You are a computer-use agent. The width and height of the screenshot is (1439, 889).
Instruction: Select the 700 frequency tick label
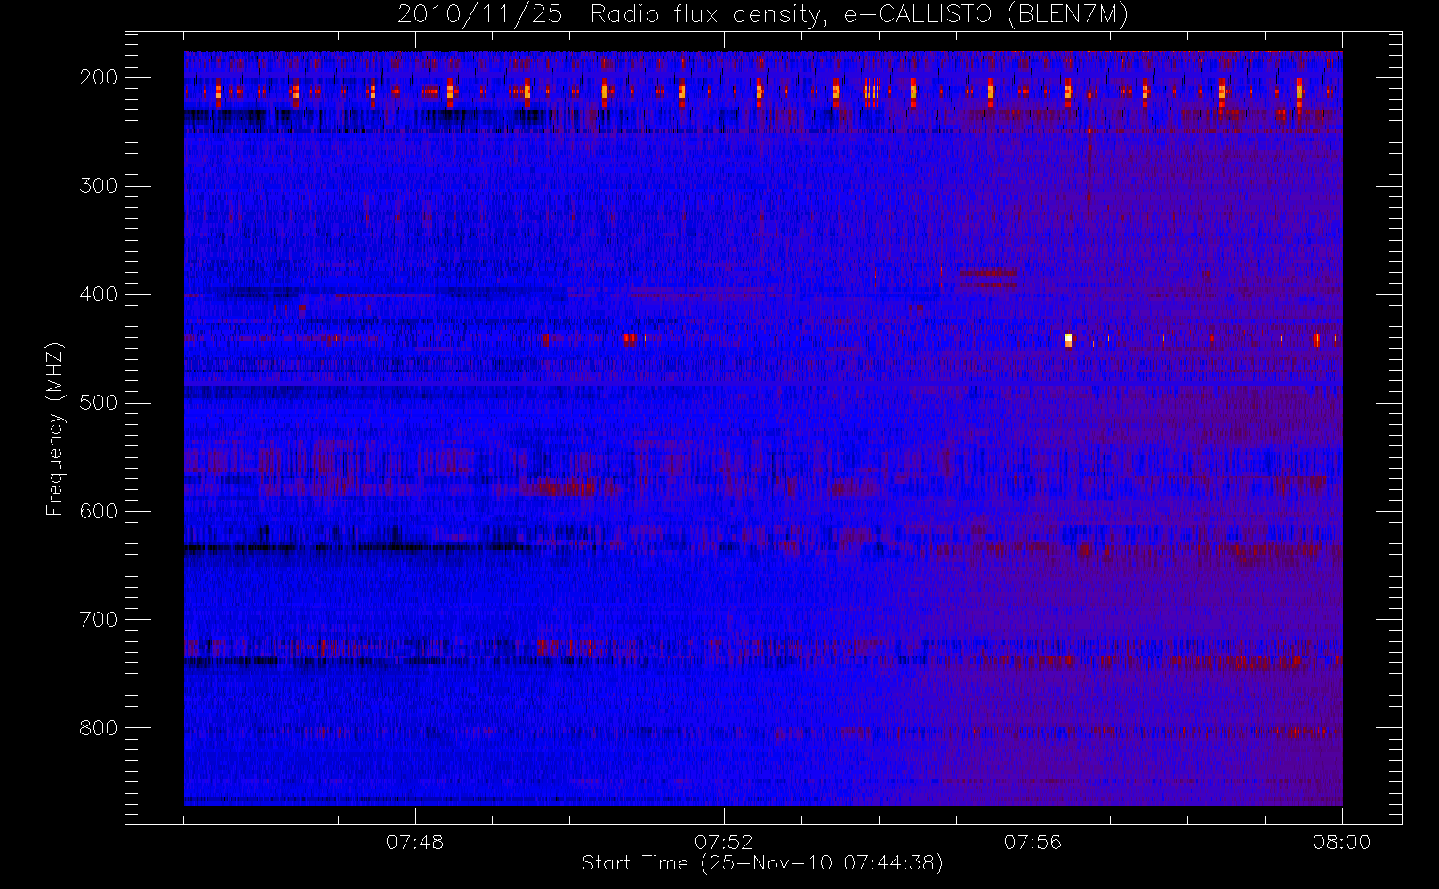[x=98, y=620]
